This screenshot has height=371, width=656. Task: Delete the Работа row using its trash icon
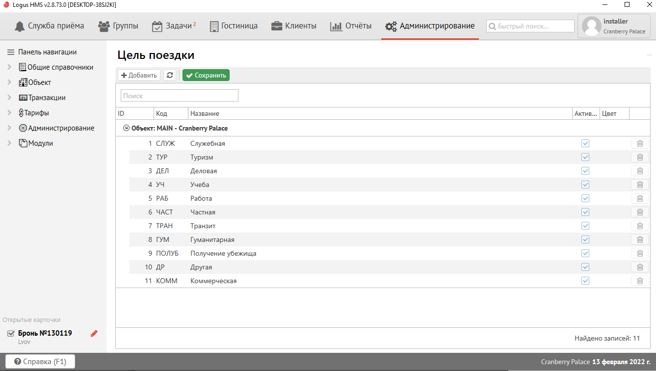pos(640,198)
